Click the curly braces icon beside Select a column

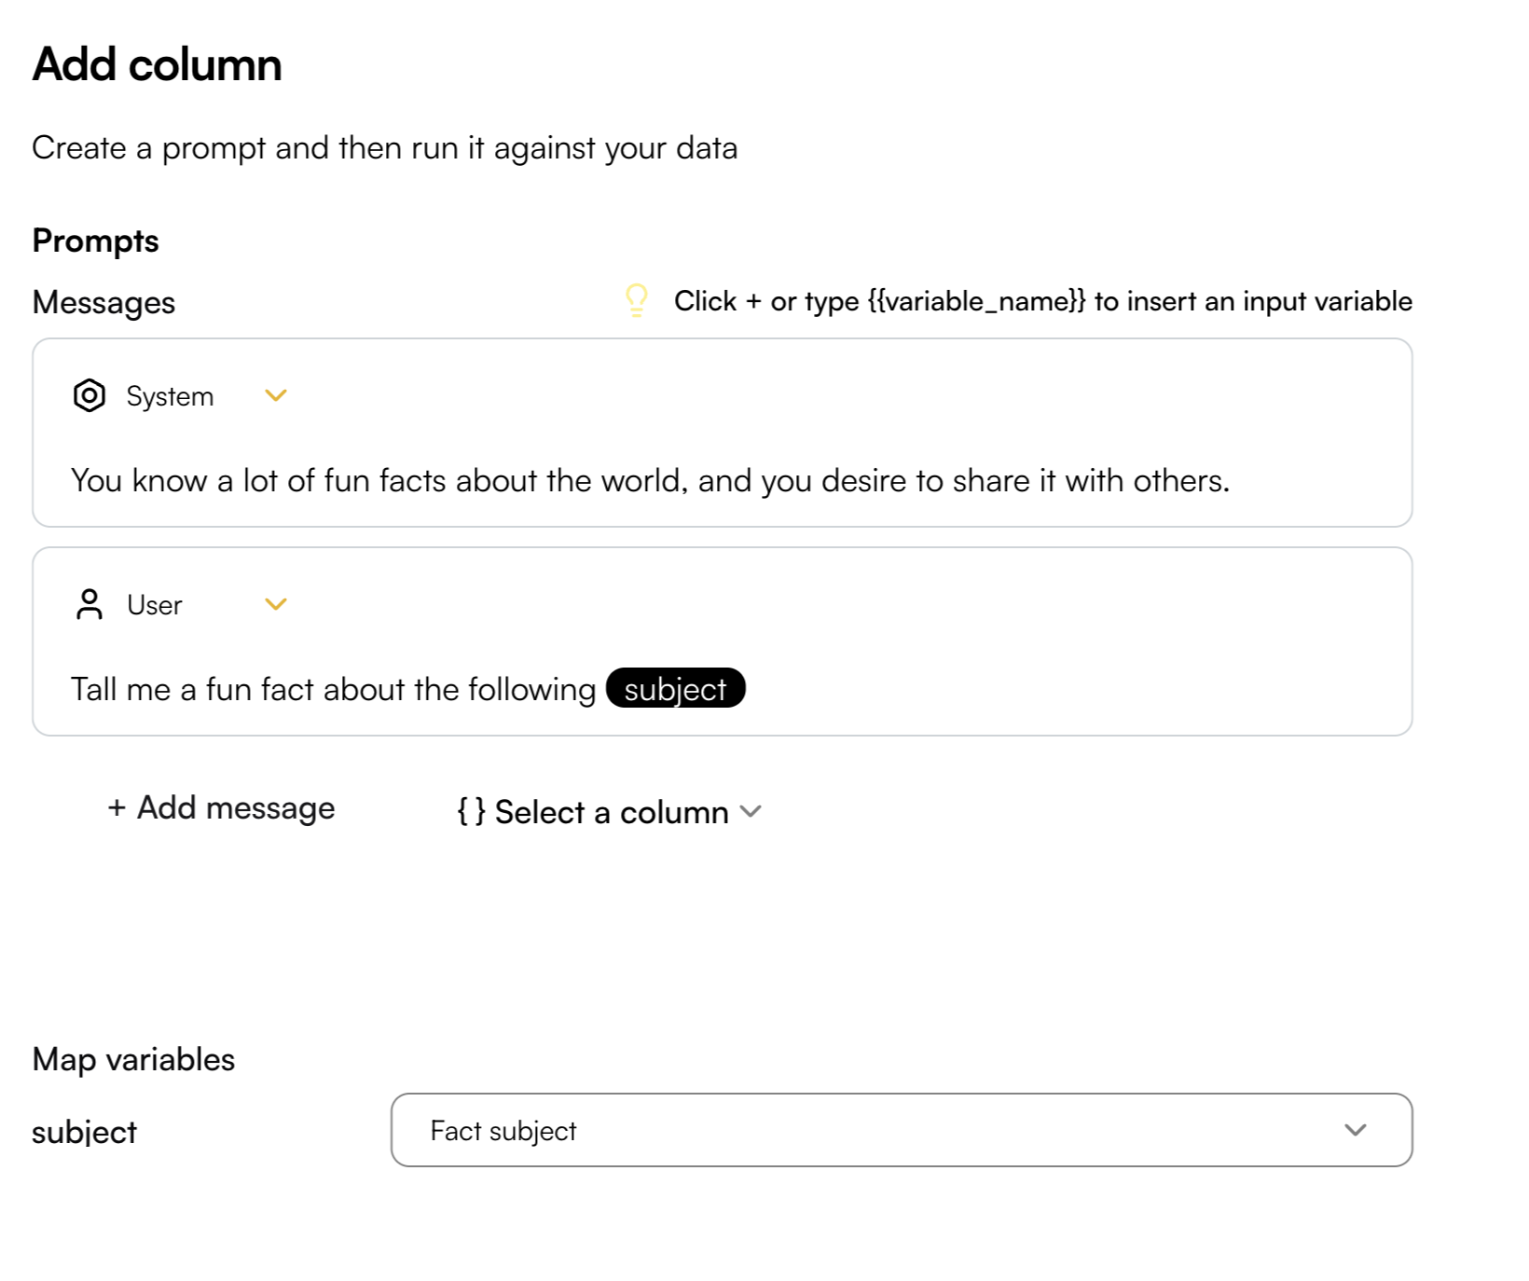[x=471, y=811]
